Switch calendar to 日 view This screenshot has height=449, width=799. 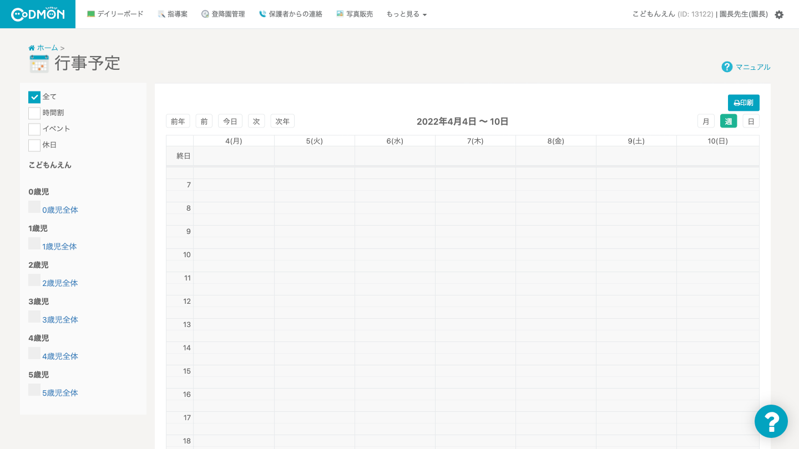(x=751, y=121)
